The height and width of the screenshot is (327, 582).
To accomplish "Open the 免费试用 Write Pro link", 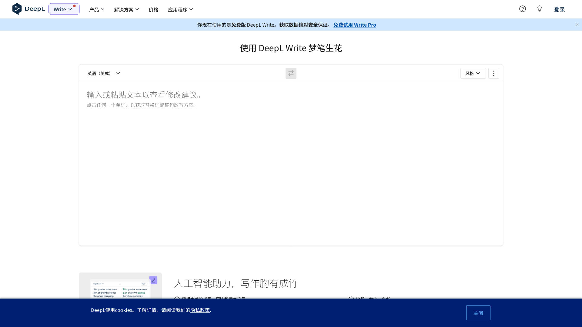I will (355, 25).
